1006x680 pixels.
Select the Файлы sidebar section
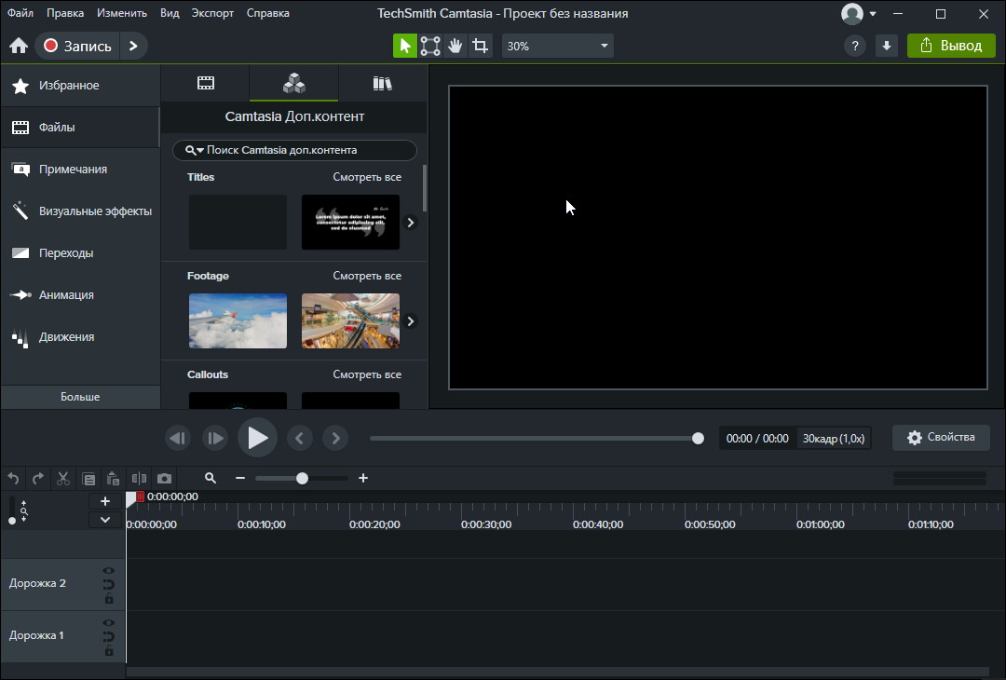pyautogui.click(x=80, y=127)
